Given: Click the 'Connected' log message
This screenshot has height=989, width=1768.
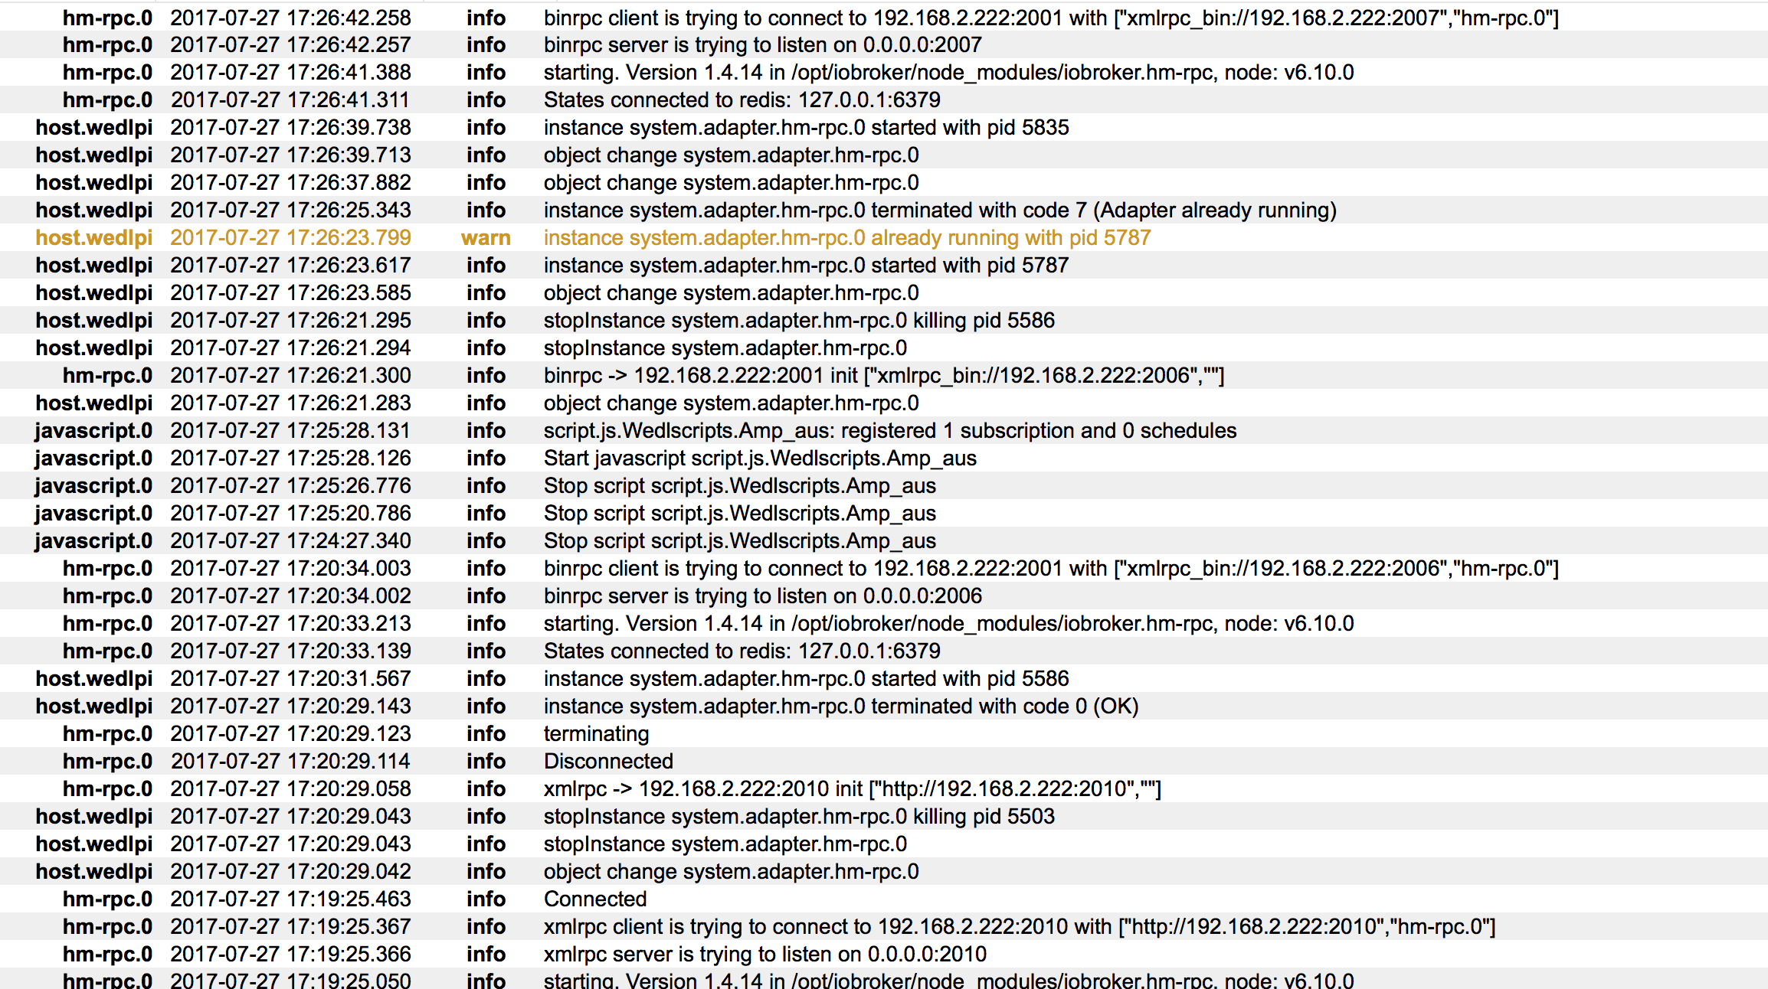Looking at the screenshot, I should coord(595,899).
